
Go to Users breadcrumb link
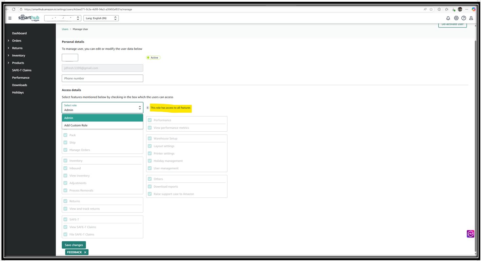[65, 29]
